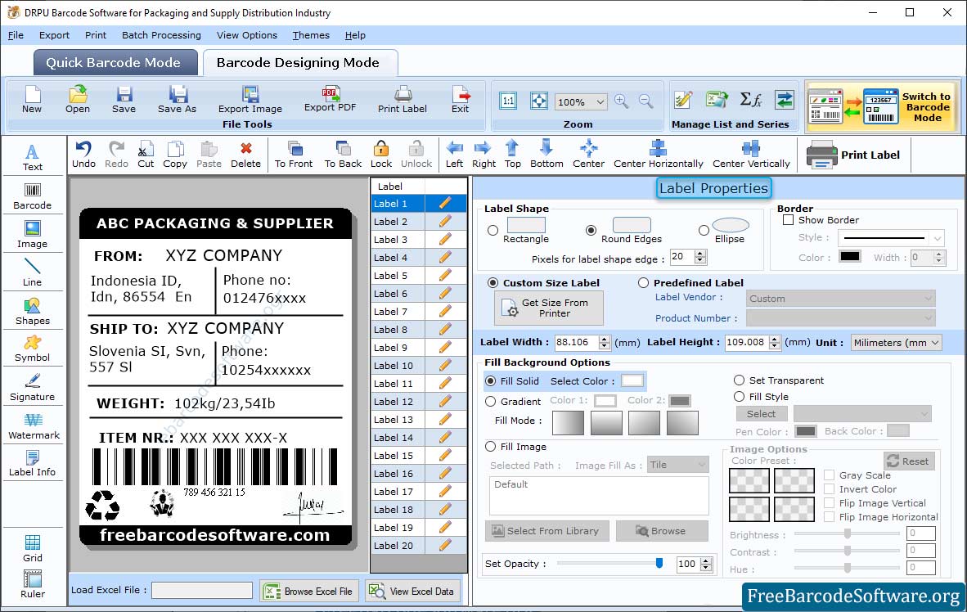Open the Label Vendor dropdown
The height and width of the screenshot is (612, 967).
(840, 299)
